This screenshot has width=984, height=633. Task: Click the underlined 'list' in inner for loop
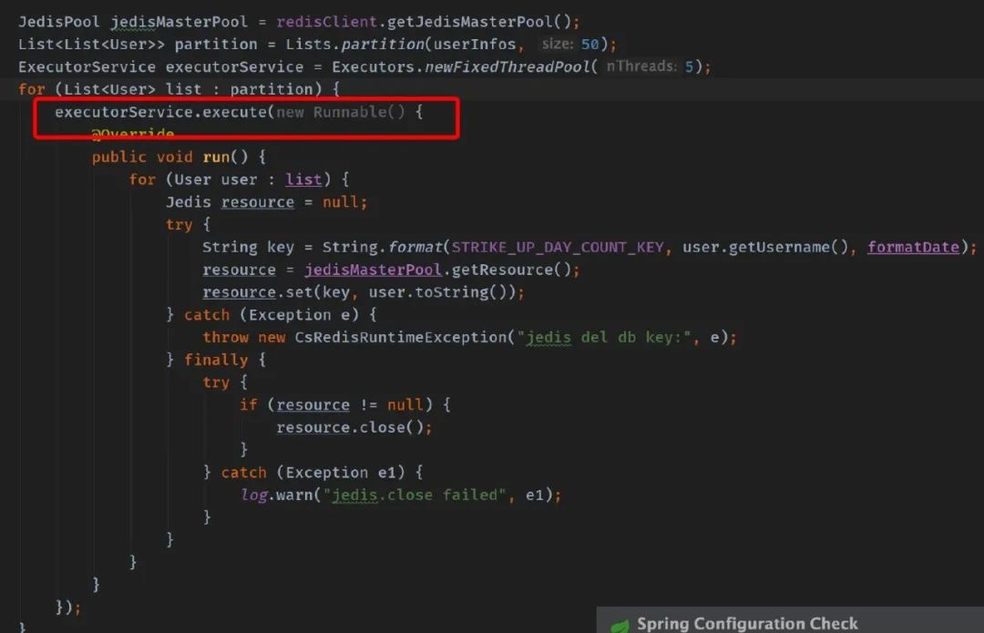303,179
